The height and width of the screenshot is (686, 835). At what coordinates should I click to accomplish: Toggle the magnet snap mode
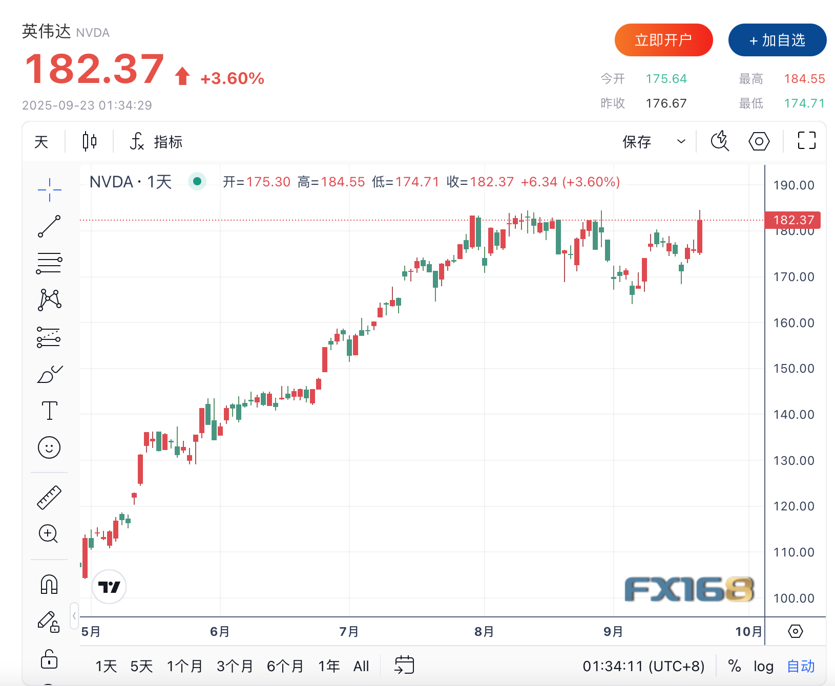click(x=49, y=584)
